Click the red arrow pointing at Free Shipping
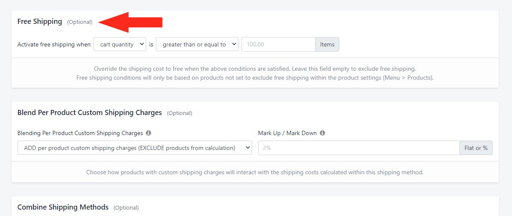This screenshot has width=512, height=216. [x=130, y=22]
